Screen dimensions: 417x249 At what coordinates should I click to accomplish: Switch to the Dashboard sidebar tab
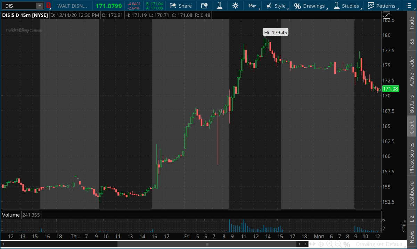(412, 194)
